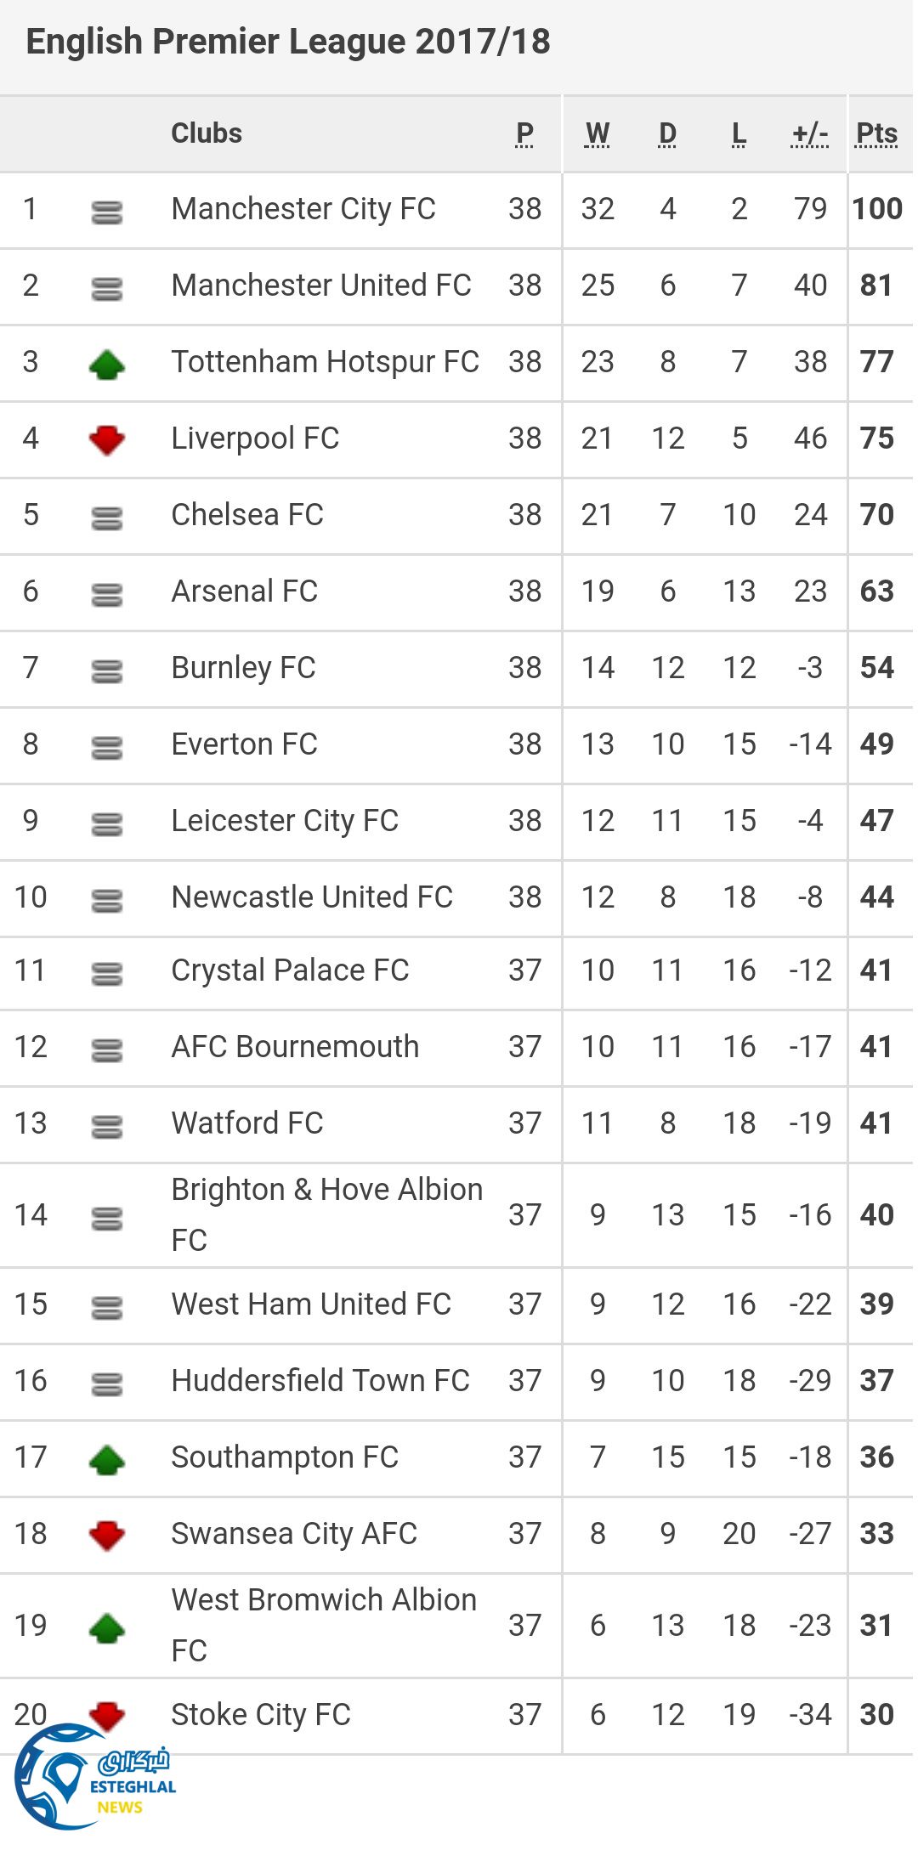Select the Burnley FC row name
This screenshot has width=918, height=1856.
point(244,668)
